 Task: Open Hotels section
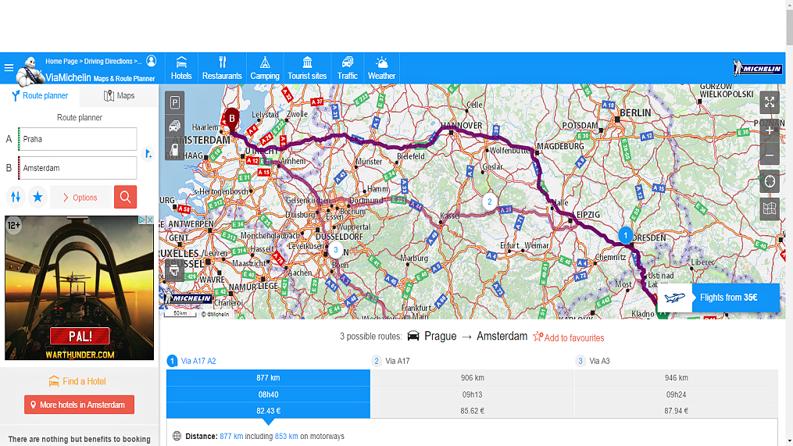(181, 68)
